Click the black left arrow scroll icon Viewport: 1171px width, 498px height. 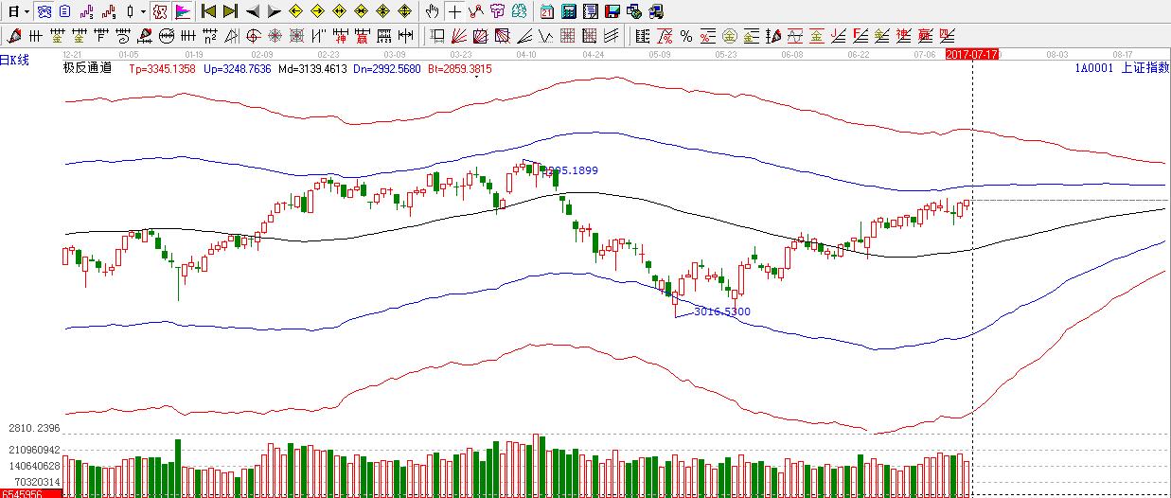point(253,12)
